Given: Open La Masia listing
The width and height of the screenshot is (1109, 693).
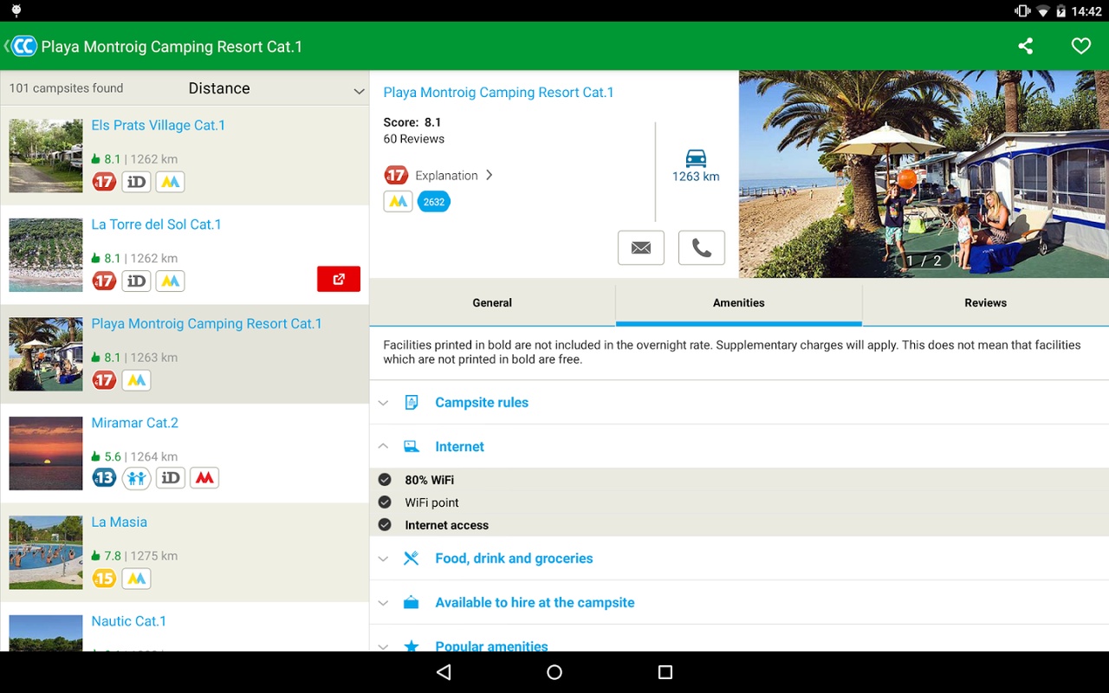Looking at the screenshot, I should click(185, 552).
